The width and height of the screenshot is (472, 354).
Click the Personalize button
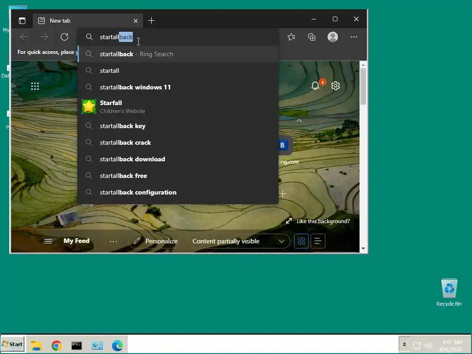(x=156, y=241)
